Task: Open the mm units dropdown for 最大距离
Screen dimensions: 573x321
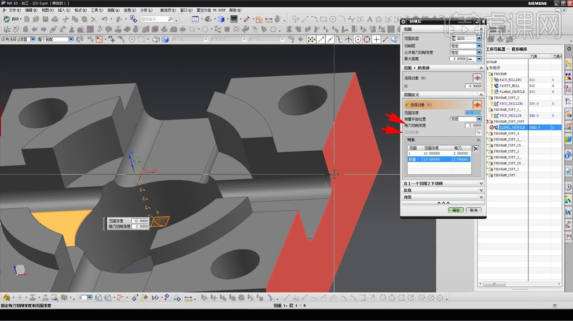Action: pos(475,59)
